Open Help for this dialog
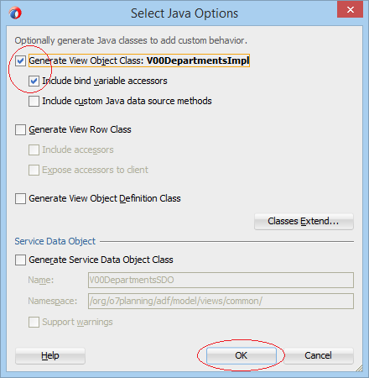The height and width of the screenshot is (378, 369). coord(50,355)
